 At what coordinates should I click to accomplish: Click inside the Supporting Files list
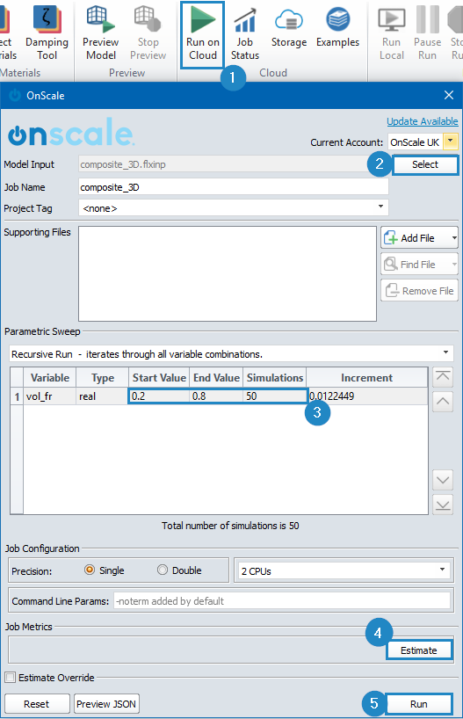pos(228,273)
